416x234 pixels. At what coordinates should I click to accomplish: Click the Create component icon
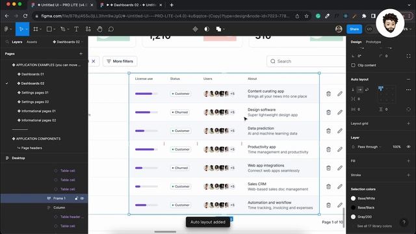tap(195, 29)
